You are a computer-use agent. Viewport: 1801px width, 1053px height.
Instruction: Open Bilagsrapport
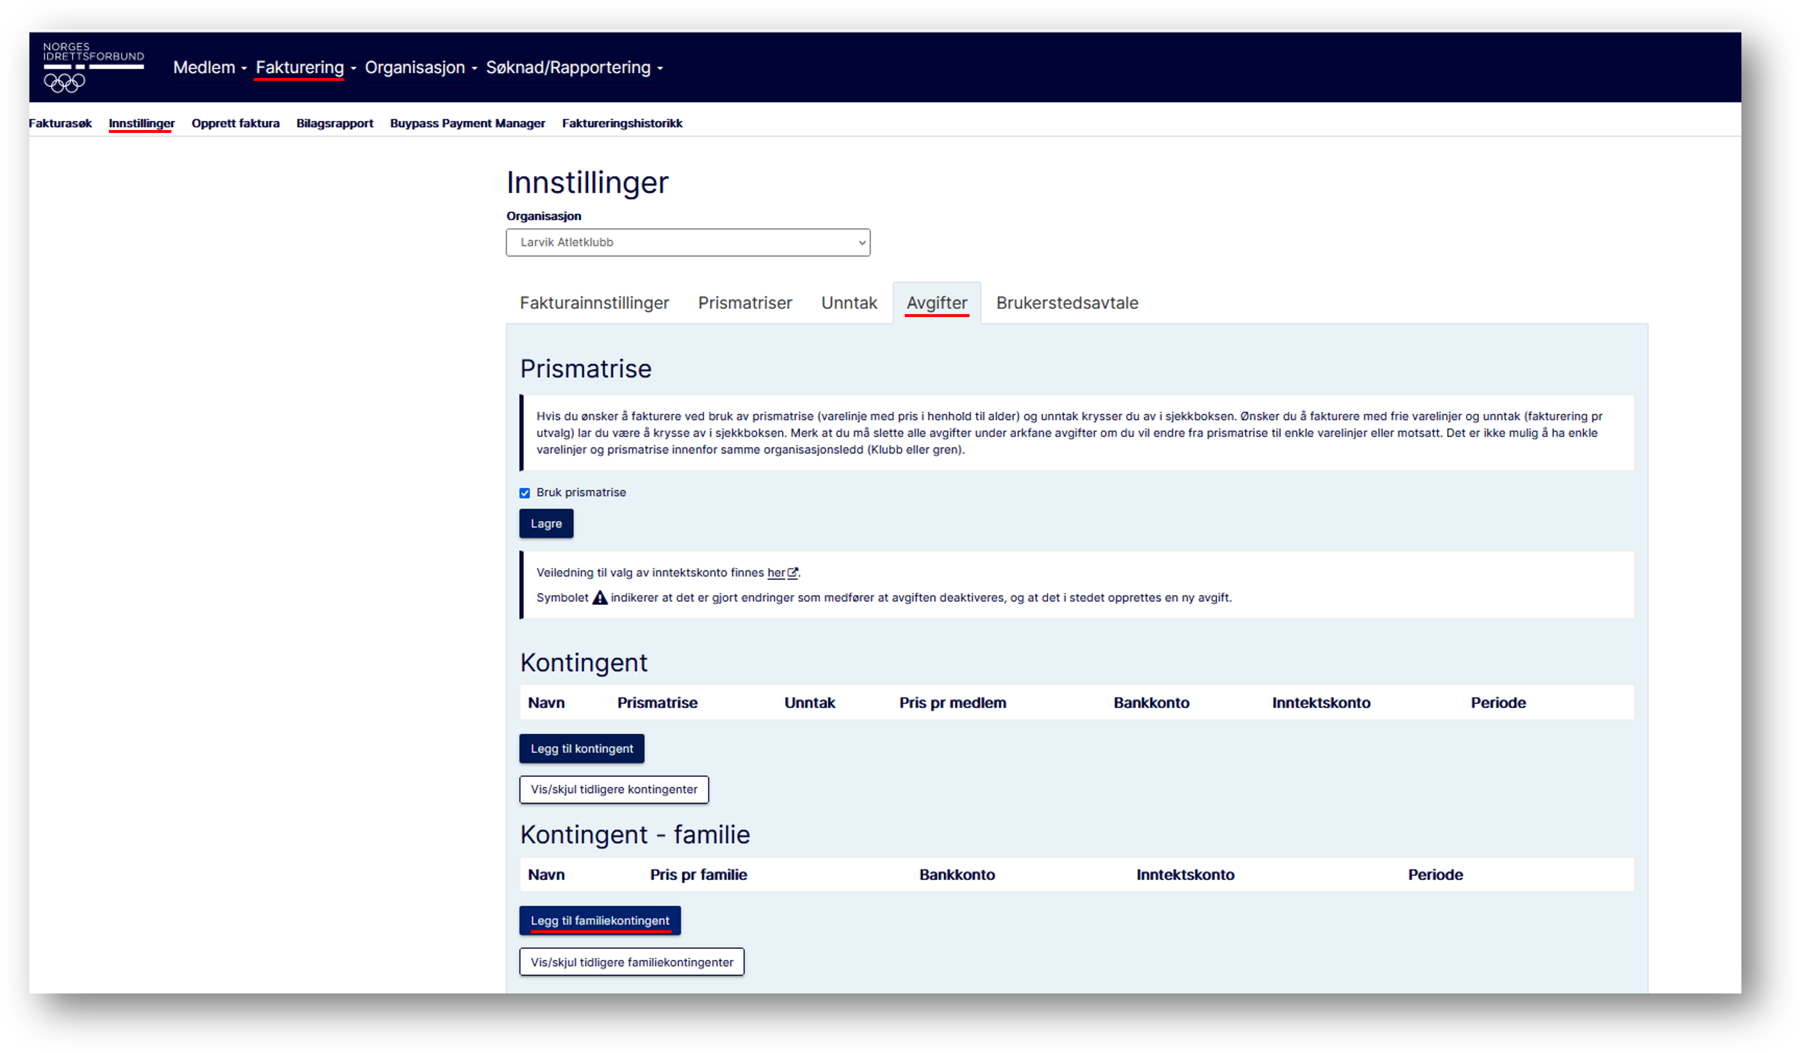[334, 124]
